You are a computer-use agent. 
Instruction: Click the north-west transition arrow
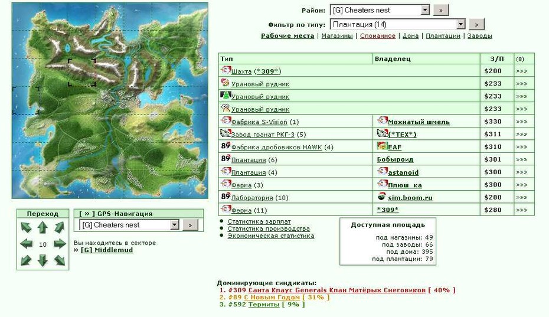[x=26, y=227]
